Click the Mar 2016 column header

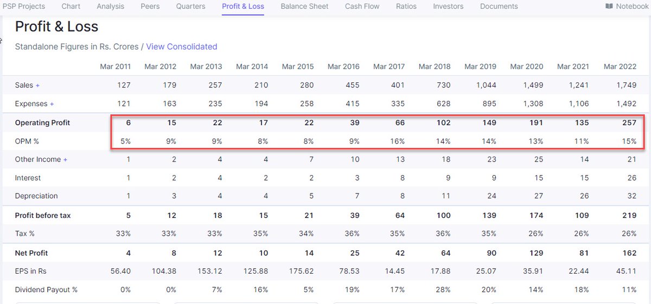click(x=343, y=67)
